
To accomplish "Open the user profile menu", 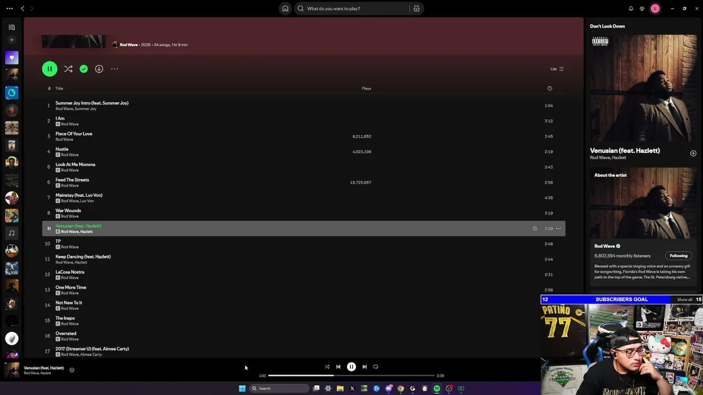I will [x=655, y=8].
